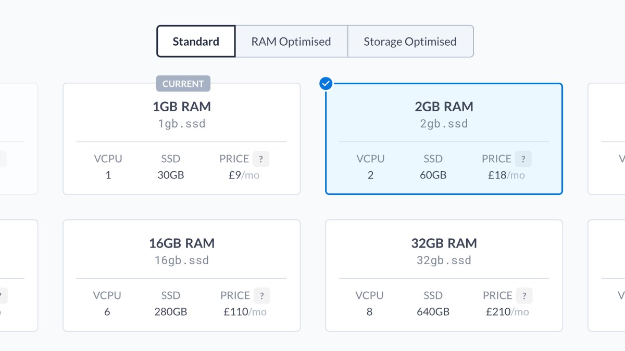625x351 pixels.
Task: Click the 280GB SSD value
Action: click(x=171, y=312)
